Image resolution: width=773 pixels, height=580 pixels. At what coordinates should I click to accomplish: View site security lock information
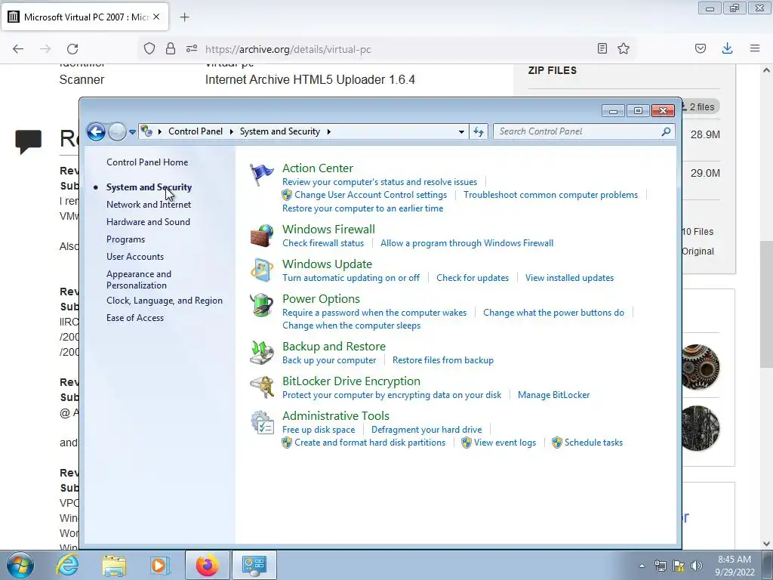pos(171,49)
